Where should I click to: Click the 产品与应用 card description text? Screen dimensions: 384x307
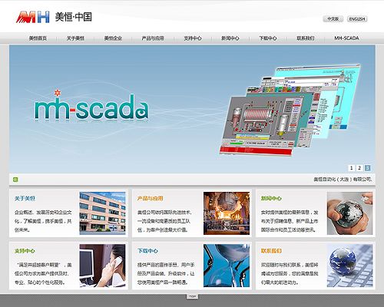pyautogui.click(x=164, y=221)
